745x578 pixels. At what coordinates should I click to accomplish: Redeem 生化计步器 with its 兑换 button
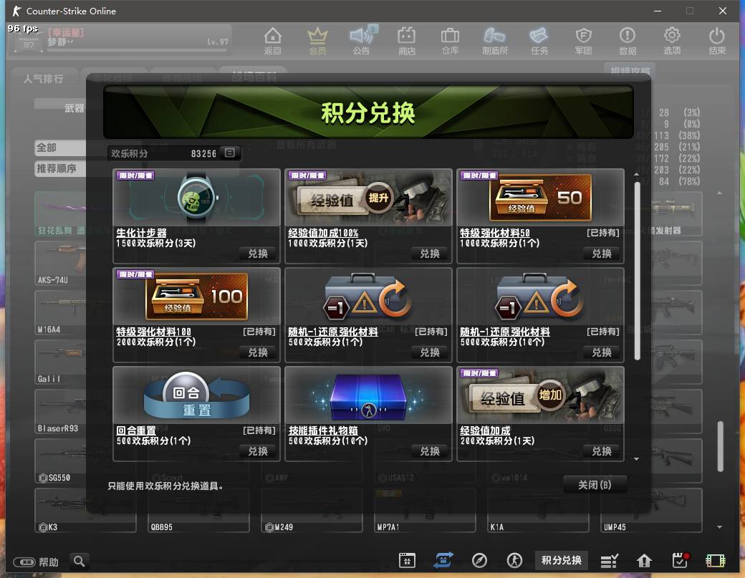258,254
